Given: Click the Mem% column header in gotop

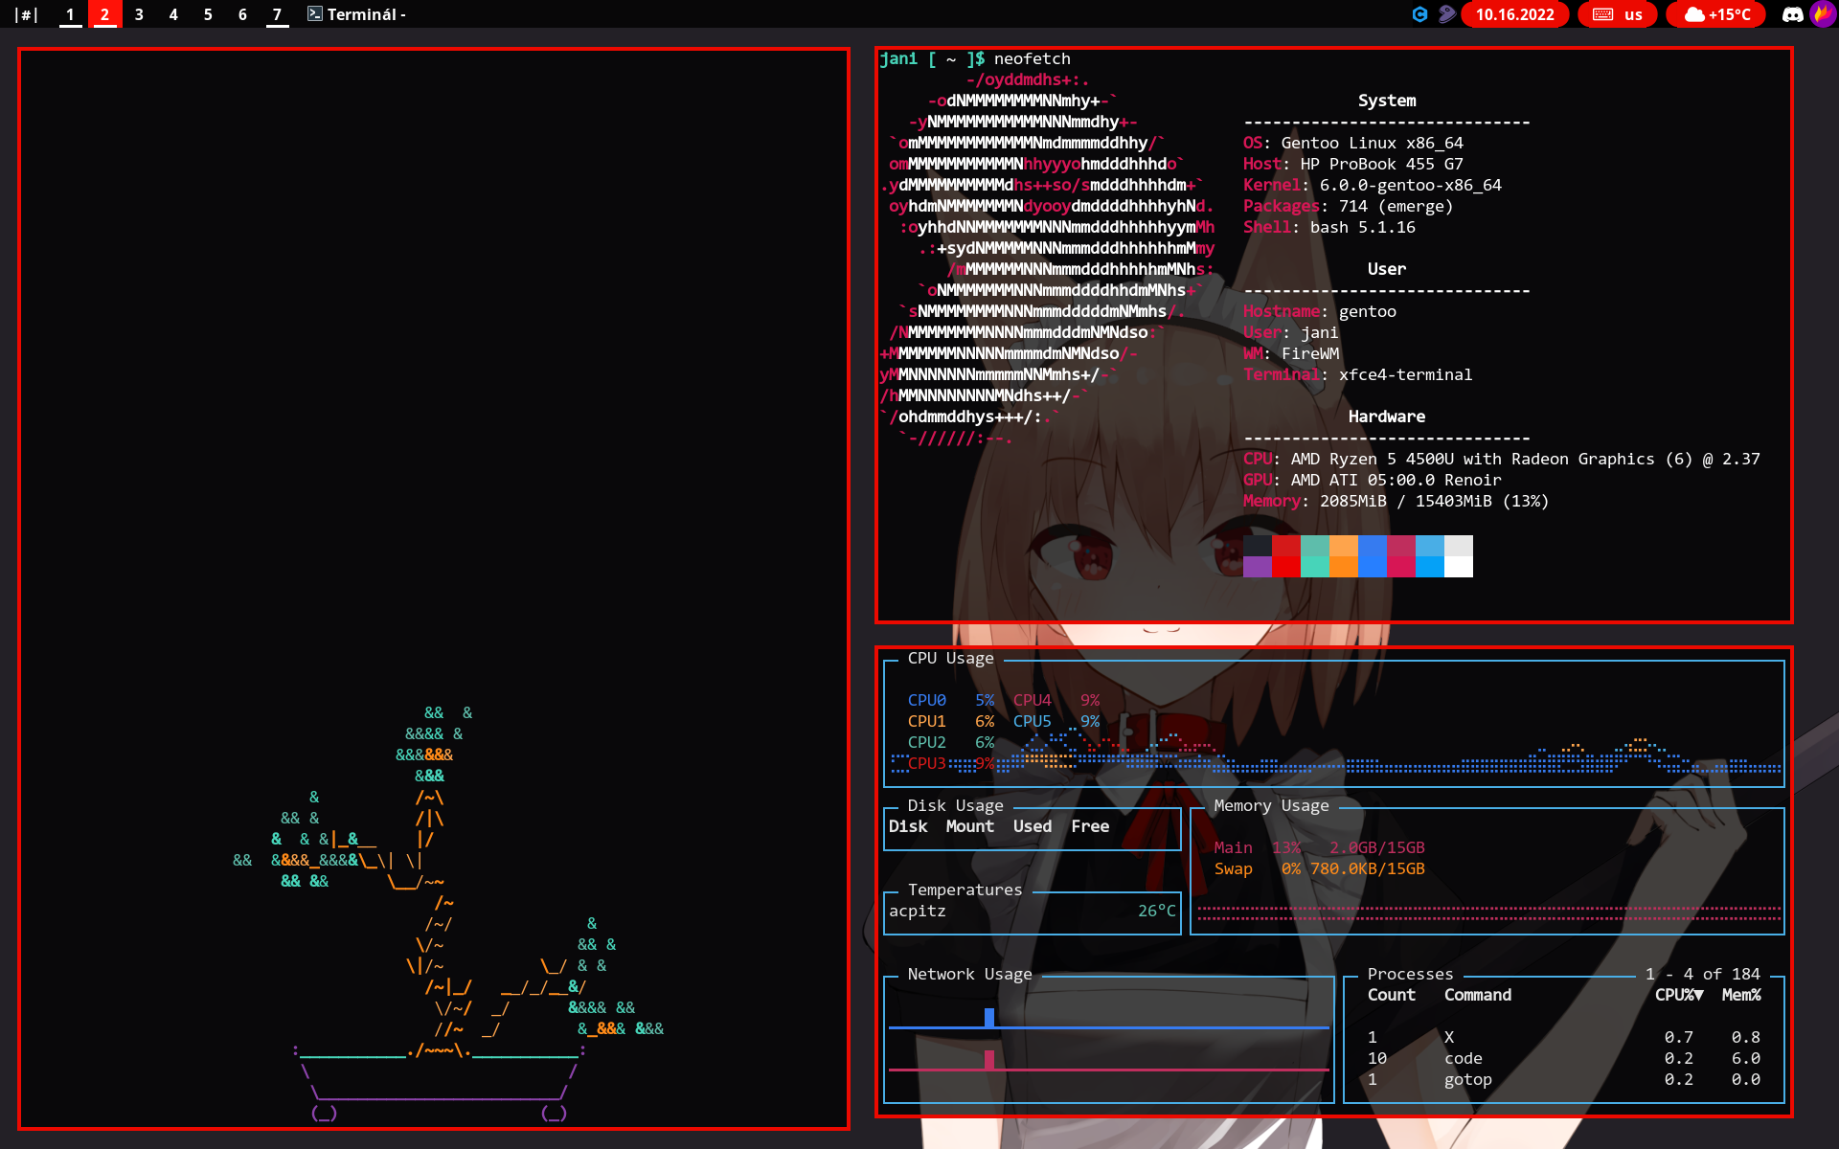Looking at the screenshot, I should click(x=1740, y=995).
